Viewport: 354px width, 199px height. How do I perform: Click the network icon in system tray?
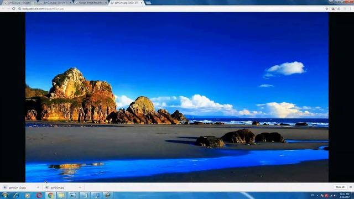tap(331, 196)
